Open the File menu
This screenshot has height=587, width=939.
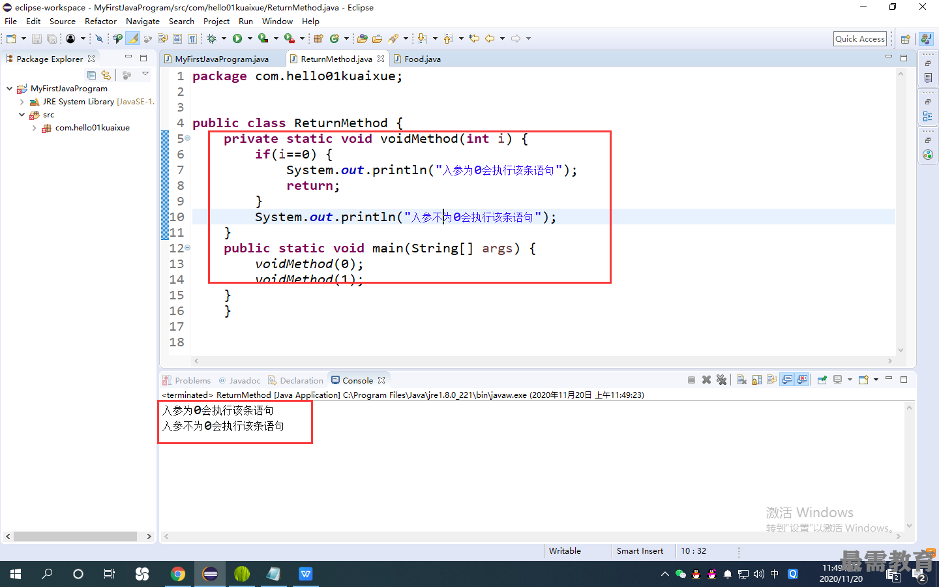point(11,22)
